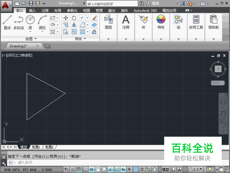The image size is (230, 173).
Task: Toggle grid display in status bar
Action: pos(79,169)
